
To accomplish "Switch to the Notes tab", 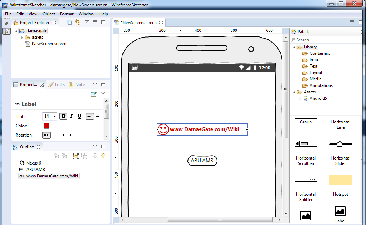I will pyautogui.click(x=78, y=85).
